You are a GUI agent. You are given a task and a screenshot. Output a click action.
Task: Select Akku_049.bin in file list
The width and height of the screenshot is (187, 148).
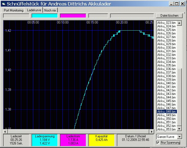(x=166, y=115)
